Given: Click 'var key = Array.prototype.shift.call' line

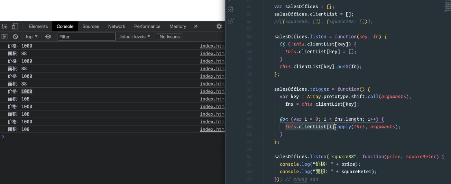Looking at the screenshot, I should 345,97.
